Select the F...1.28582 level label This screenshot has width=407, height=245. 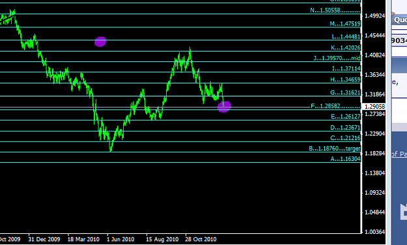point(335,106)
